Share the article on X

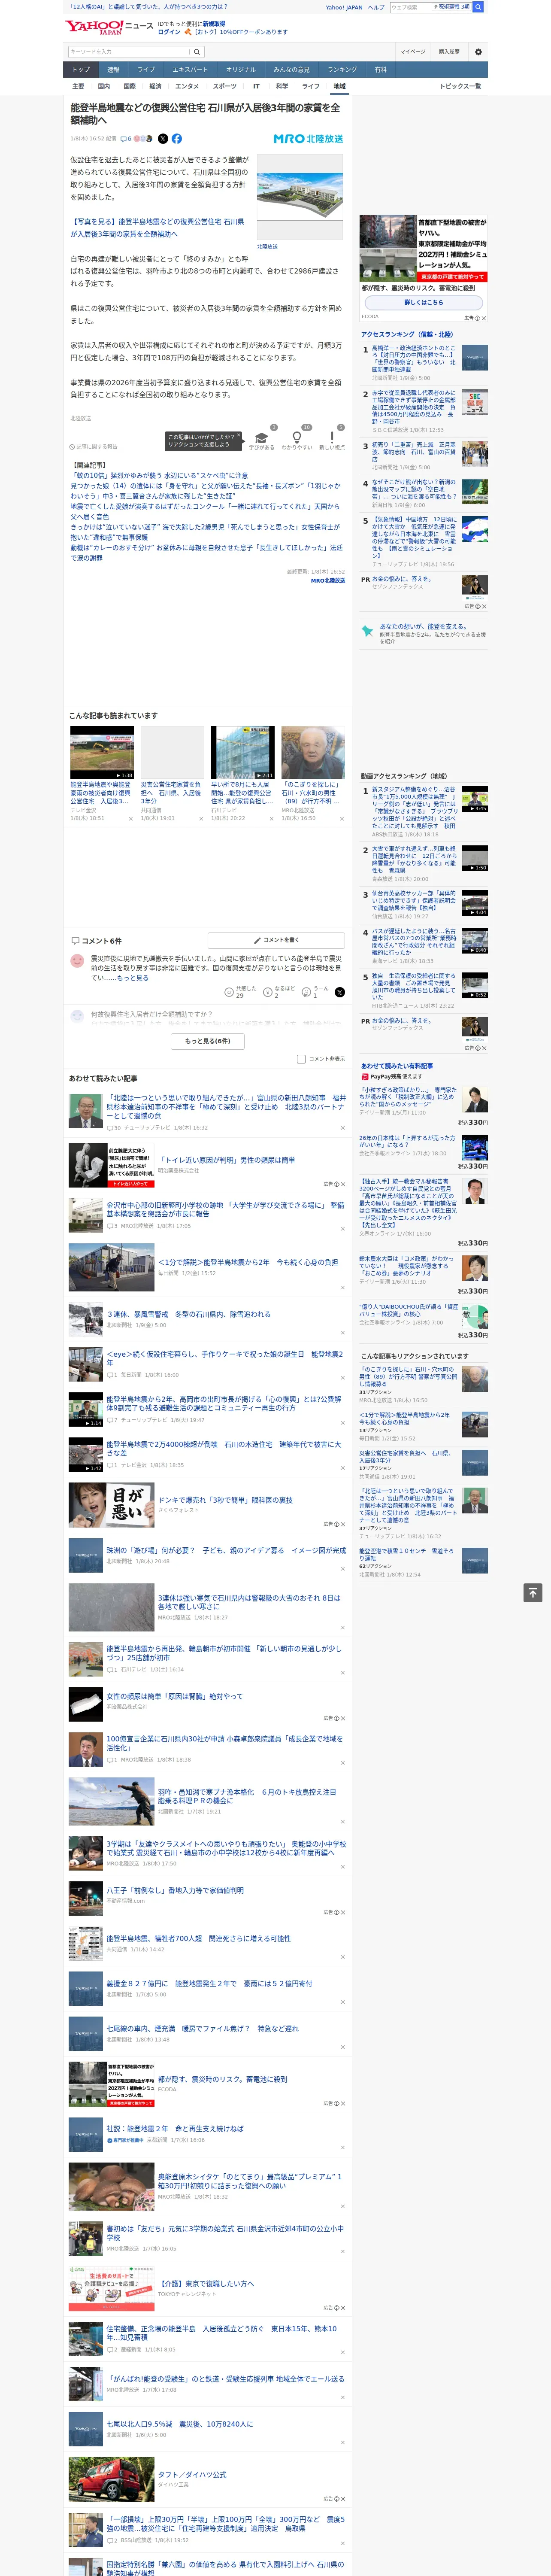(163, 139)
